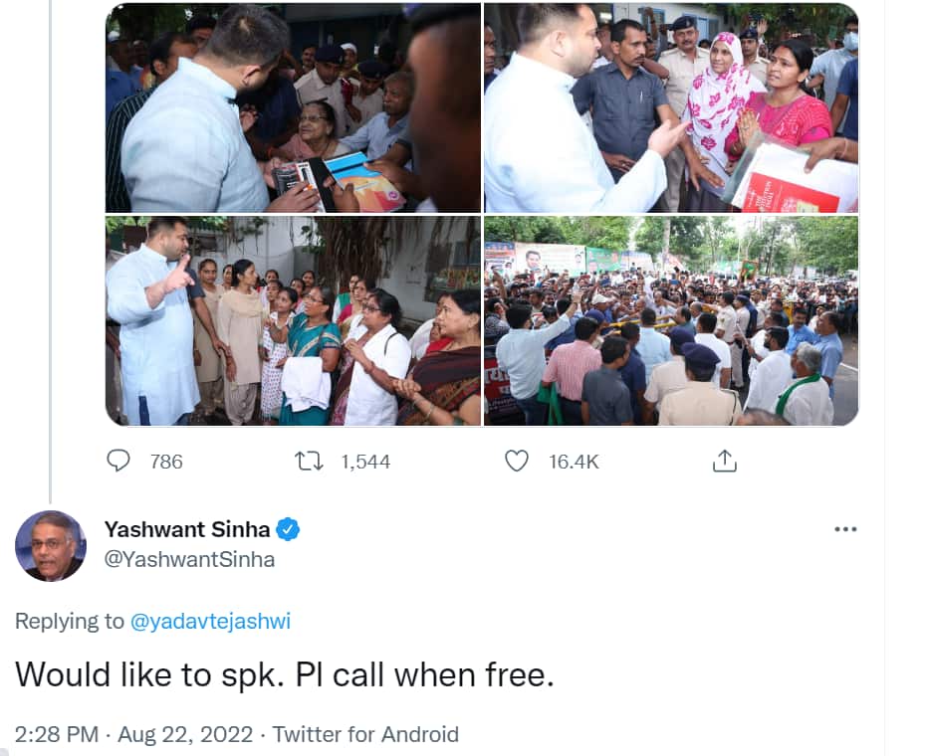This screenshot has width=927, height=756.
Task: Click the reply speech bubble icon
Action: click(118, 461)
